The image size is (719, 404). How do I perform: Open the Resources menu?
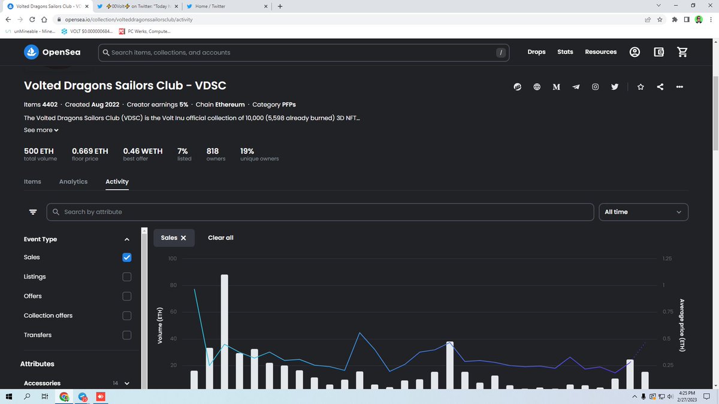[x=601, y=52]
